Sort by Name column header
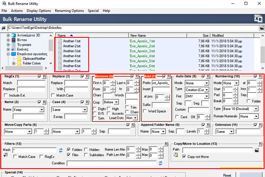265x177 pixels. 92,35
